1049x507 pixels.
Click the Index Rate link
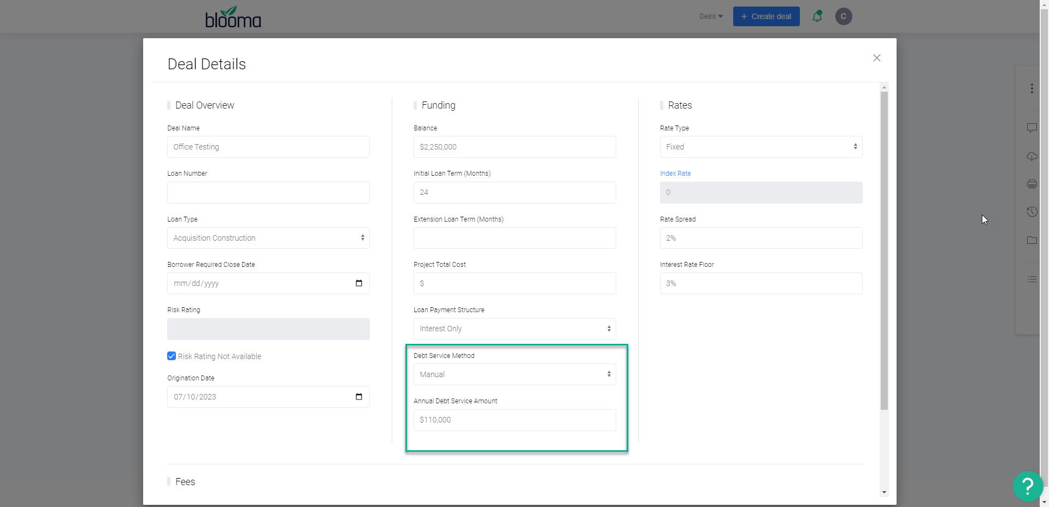675,174
